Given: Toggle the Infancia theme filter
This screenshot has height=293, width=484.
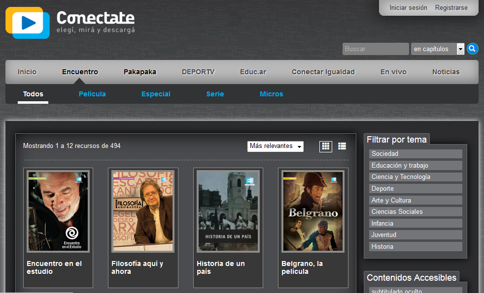Looking at the screenshot, I should point(415,223).
